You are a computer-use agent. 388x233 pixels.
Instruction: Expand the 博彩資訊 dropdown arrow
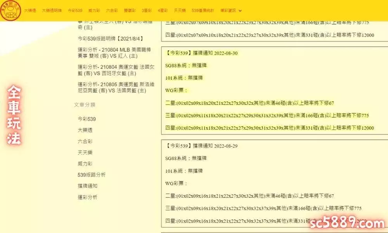click(240, 10)
